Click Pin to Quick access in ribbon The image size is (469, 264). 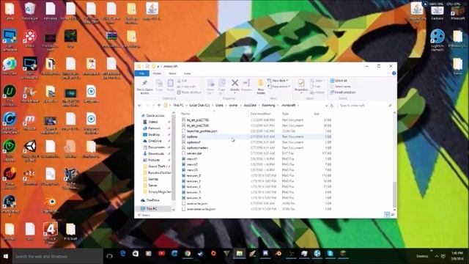145,87
